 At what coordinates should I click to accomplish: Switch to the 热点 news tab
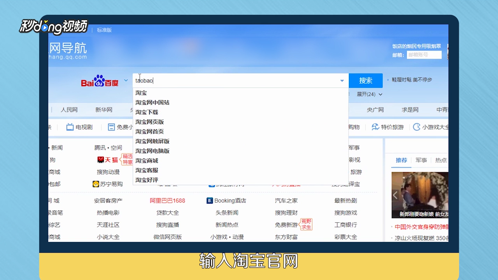(441, 160)
